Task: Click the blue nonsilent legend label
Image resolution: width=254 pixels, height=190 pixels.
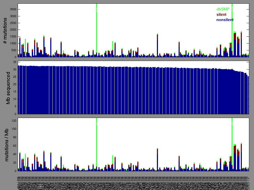Action: pyautogui.click(x=225, y=20)
